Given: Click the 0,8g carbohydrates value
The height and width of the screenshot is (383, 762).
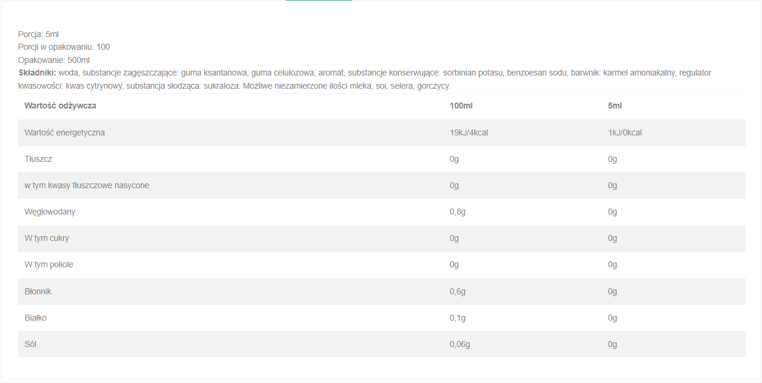Looking at the screenshot, I should 458,212.
